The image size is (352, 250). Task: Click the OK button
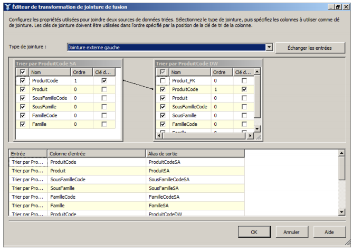coord(254,232)
